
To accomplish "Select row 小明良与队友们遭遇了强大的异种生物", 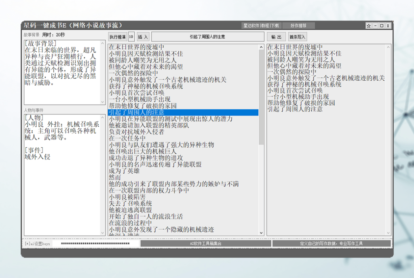I will (x=183, y=145).
